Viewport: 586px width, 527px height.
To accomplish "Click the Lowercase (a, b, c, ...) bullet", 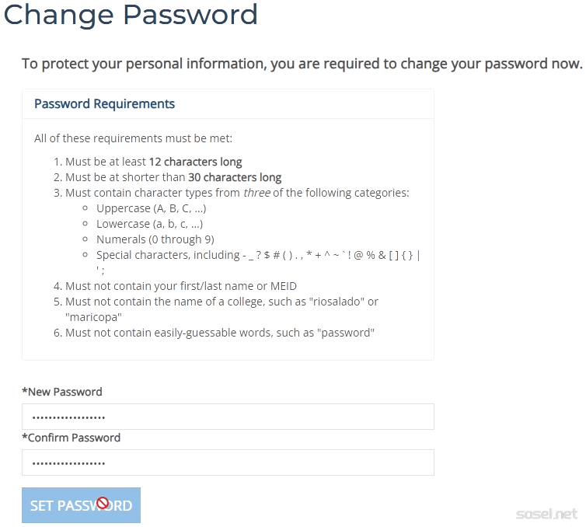I will 149,224.
